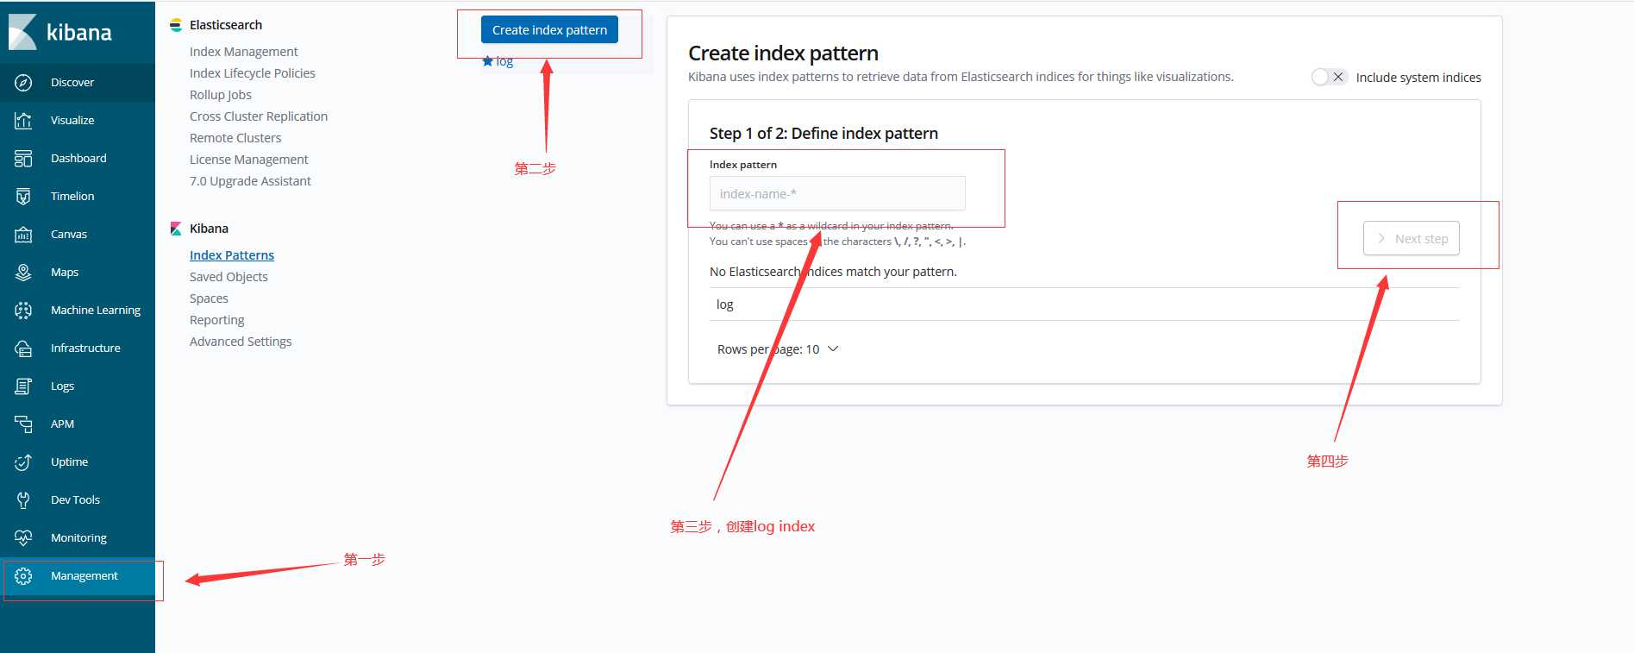The height and width of the screenshot is (653, 1634).
Task: Open the Rollup Jobs link
Action: [221, 95]
